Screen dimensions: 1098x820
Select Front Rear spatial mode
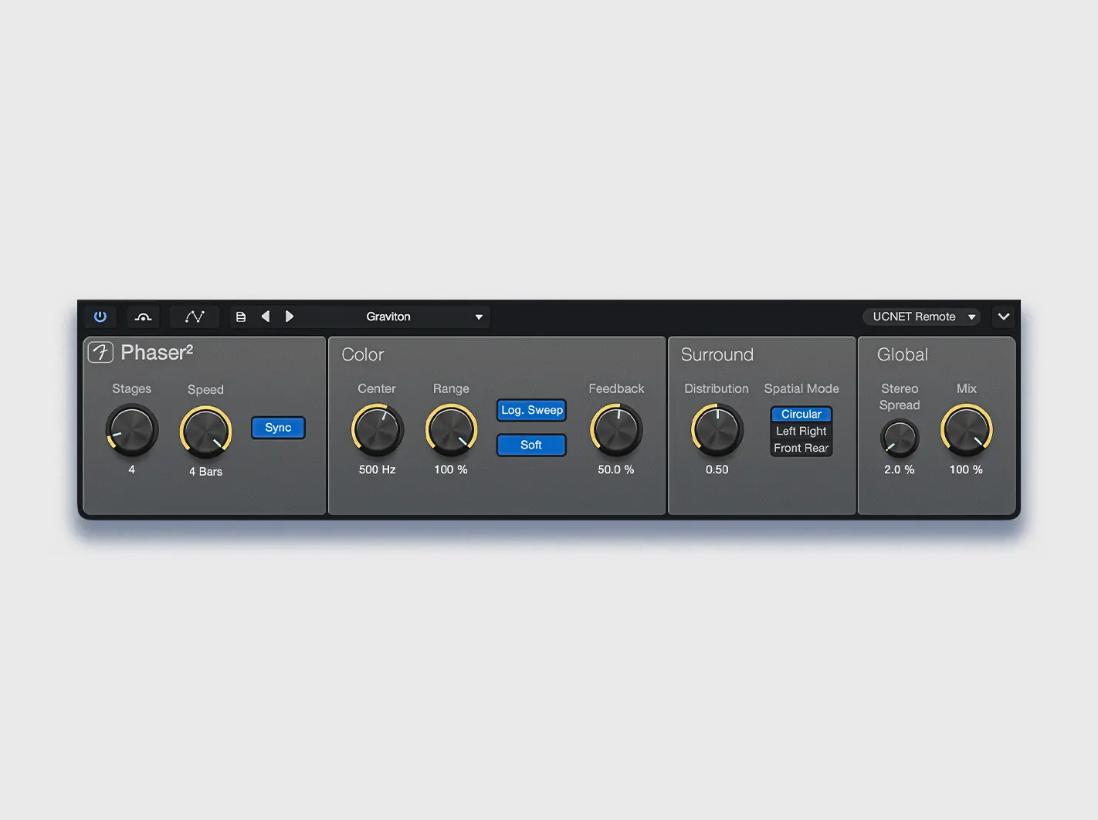[801, 448]
